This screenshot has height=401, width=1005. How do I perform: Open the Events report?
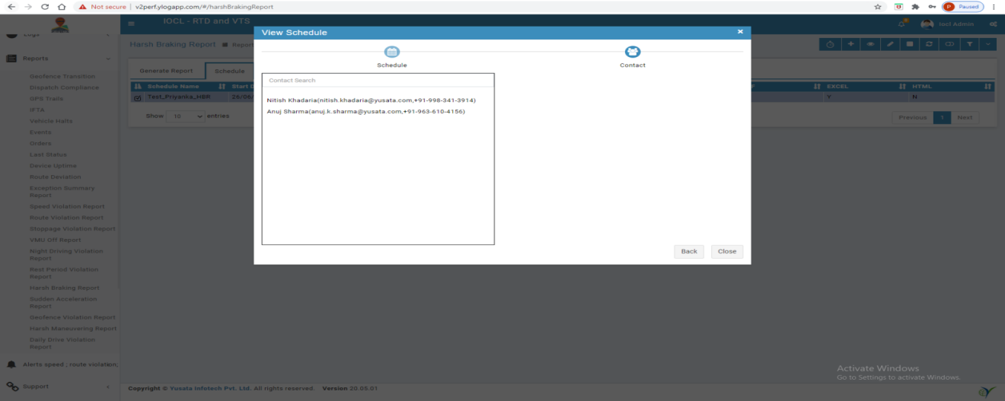[40, 132]
